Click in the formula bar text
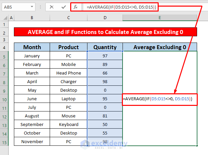 coord(121,7)
